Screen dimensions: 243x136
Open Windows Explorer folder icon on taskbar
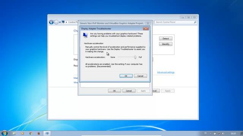14,133
